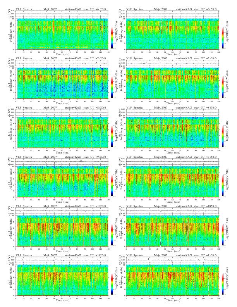Click the 'Time (sec)' label under the 9:20:0 plot
This screenshot has width=237, height=307.
62,202
